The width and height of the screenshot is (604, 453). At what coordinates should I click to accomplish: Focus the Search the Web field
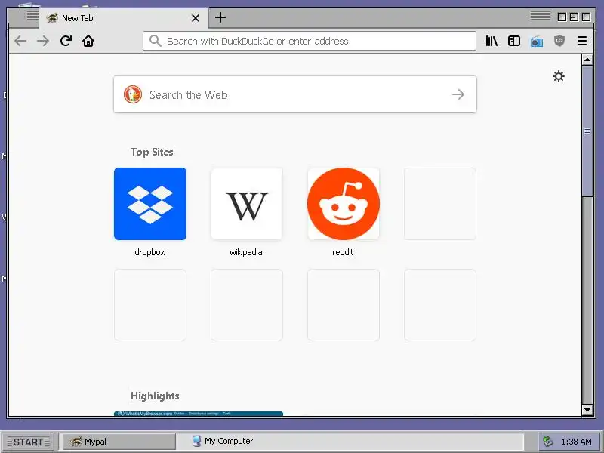295,94
